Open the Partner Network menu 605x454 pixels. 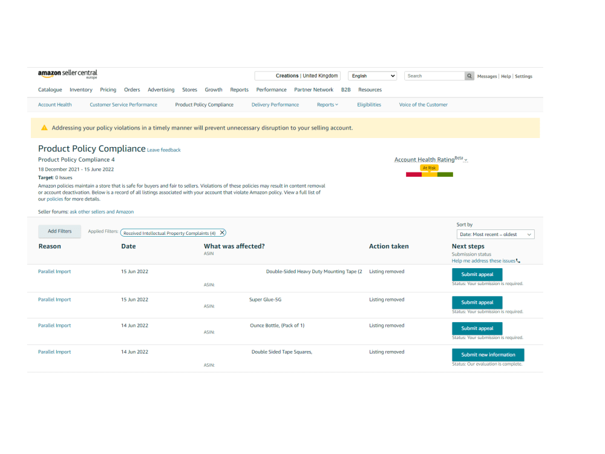(313, 90)
